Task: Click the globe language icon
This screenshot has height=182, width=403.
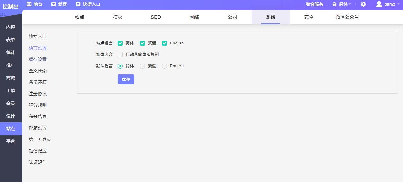Action: (334, 4)
